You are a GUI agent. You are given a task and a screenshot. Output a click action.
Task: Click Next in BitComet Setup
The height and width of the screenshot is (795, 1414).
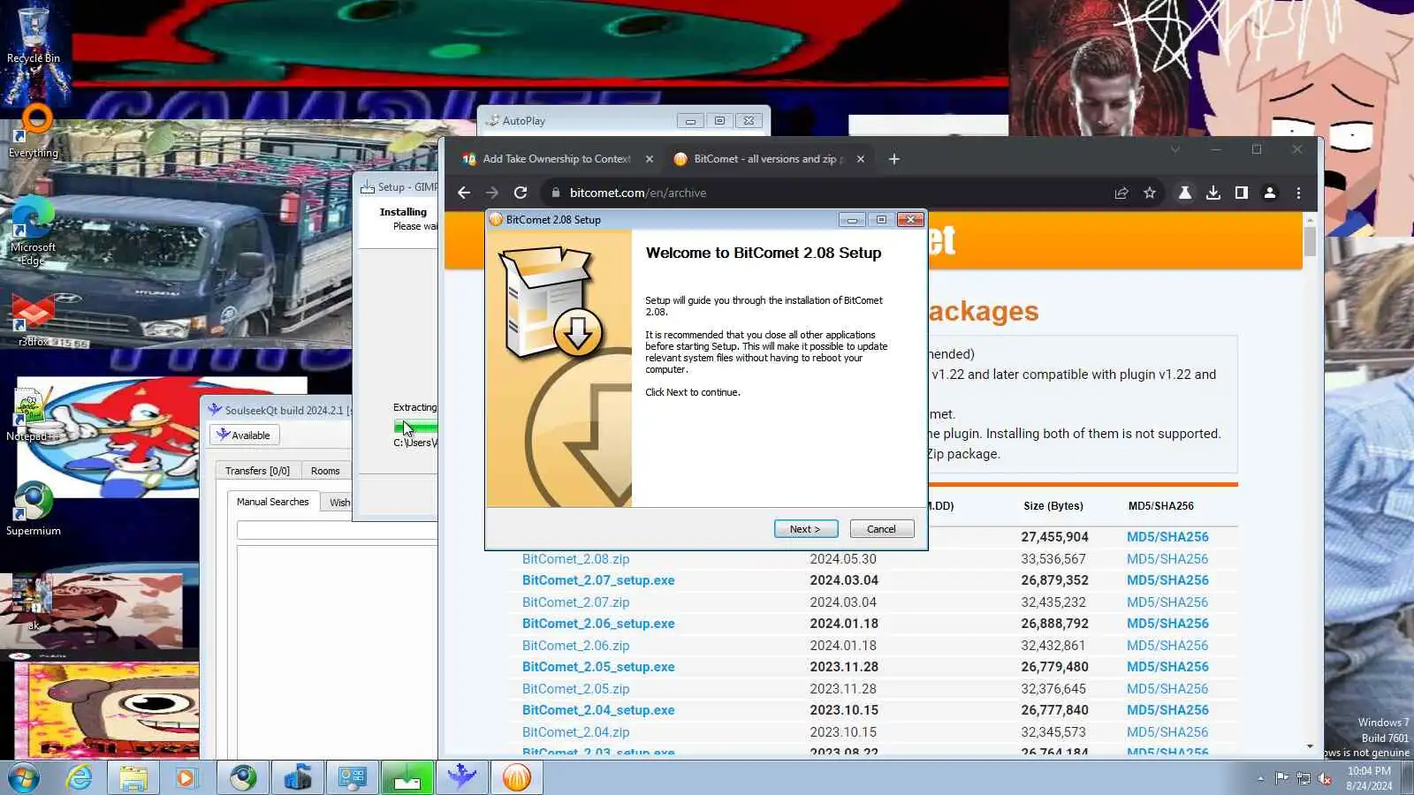806,529
